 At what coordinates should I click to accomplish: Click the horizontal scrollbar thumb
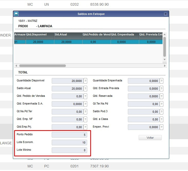tap(42, 66)
